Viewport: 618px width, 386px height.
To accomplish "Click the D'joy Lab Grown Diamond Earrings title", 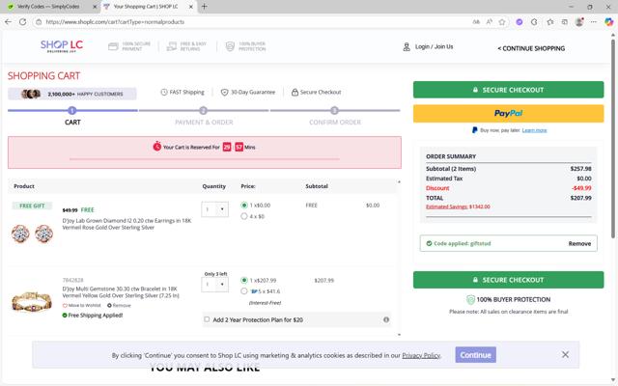I will (x=126, y=224).
